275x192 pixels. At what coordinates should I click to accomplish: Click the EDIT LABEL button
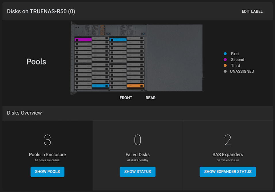(x=252, y=11)
